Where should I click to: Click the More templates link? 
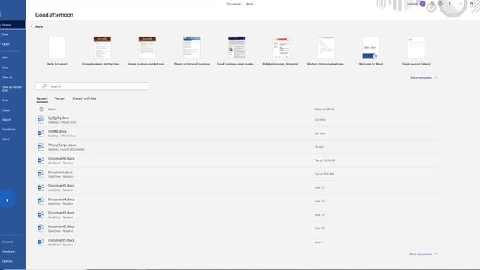pos(421,77)
